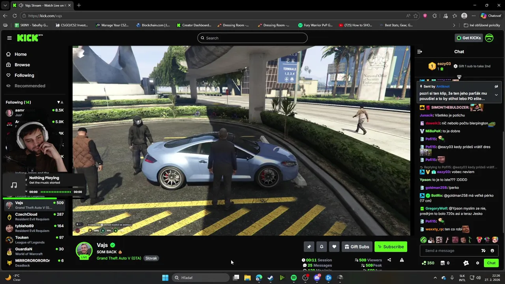Open the chat translate icon

tap(483, 250)
